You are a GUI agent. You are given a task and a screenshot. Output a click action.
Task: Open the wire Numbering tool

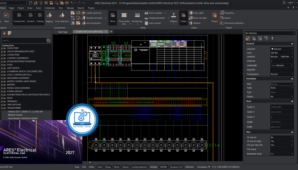tap(138, 18)
